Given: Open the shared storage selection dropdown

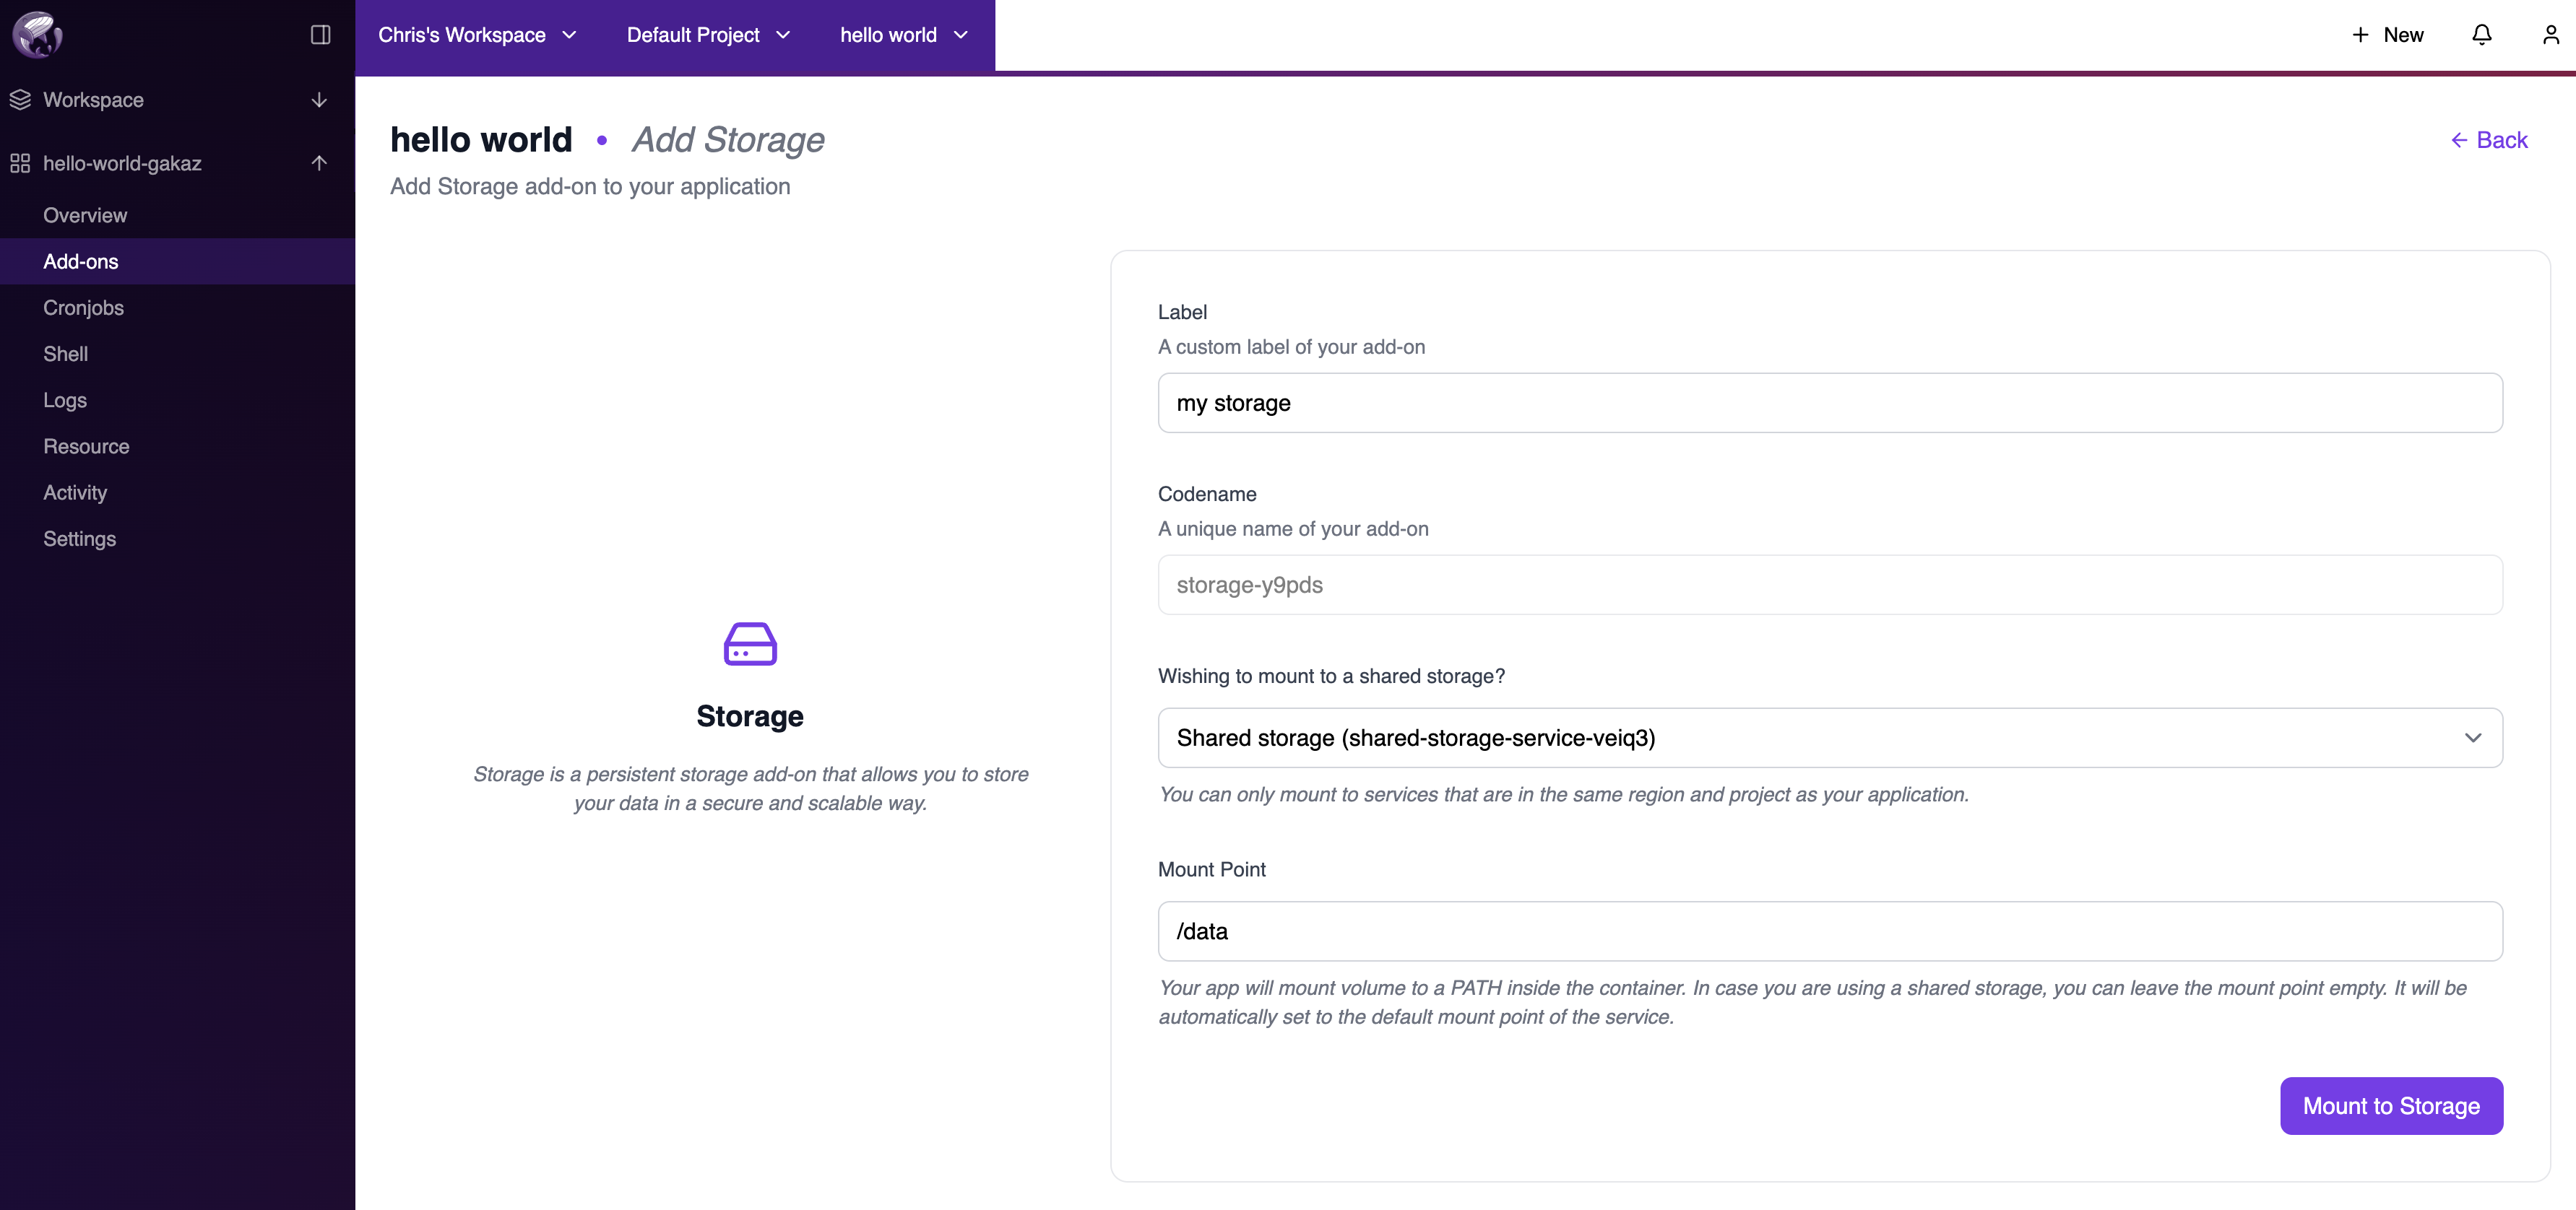Looking at the screenshot, I should pyautogui.click(x=1829, y=737).
